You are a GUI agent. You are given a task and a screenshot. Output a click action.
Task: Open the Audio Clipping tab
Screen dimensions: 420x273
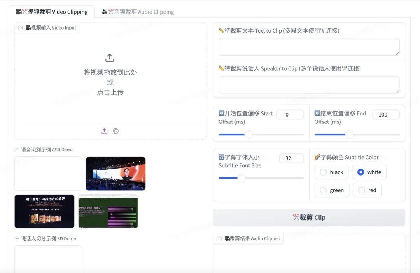tap(138, 12)
